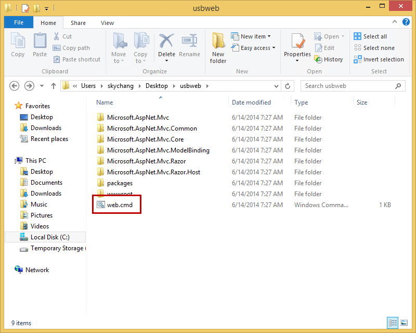This screenshot has height=333, width=416.
Task: Go up one folder level arrow
Action: pos(54,86)
